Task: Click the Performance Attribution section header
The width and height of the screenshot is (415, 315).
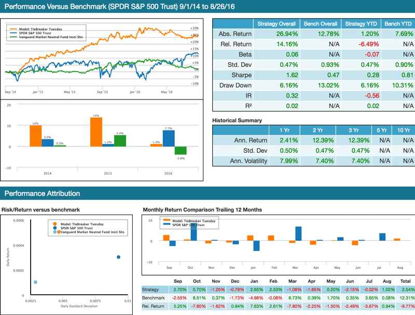Action: [x=43, y=194]
